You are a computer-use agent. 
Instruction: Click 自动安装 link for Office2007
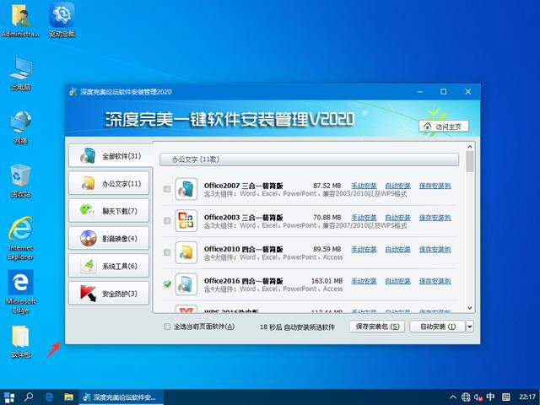(x=397, y=186)
